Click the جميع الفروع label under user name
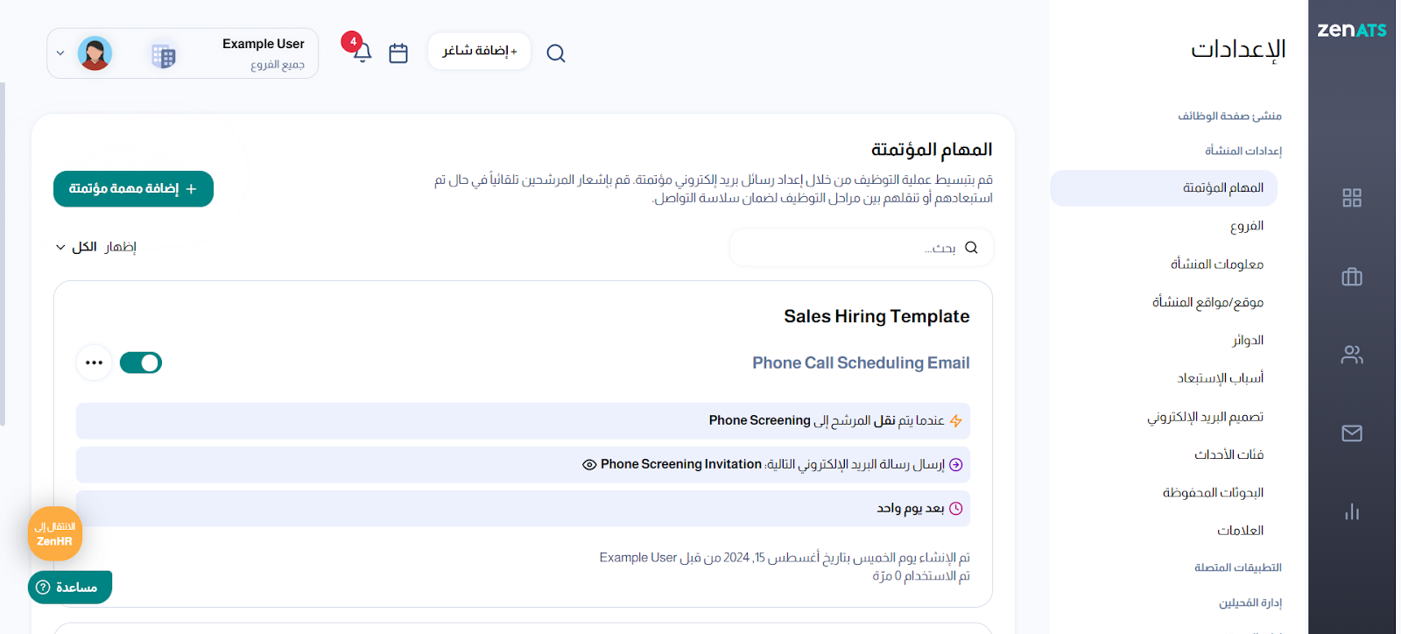 (x=278, y=65)
